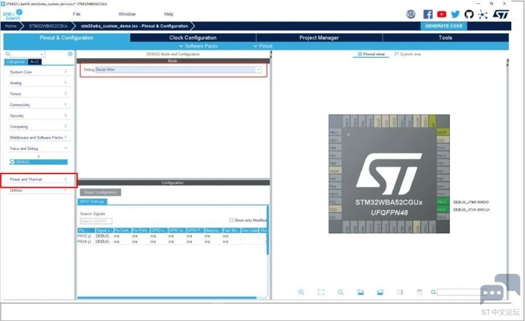Expand the Connectivity category
The width and height of the screenshot is (525, 321).
38,105
